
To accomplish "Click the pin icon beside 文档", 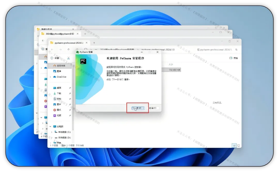I will pos(70,99).
